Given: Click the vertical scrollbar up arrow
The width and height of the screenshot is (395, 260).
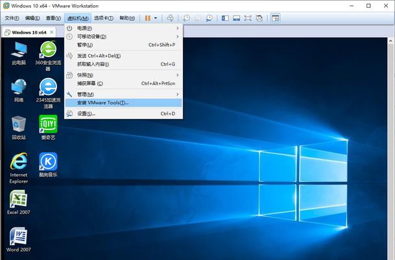Looking at the screenshot, I should coord(390,41).
